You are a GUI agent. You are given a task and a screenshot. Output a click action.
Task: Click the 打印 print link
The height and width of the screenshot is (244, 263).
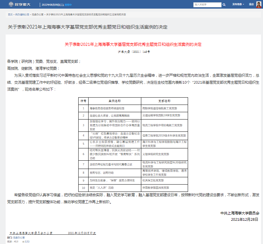[27, 242]
